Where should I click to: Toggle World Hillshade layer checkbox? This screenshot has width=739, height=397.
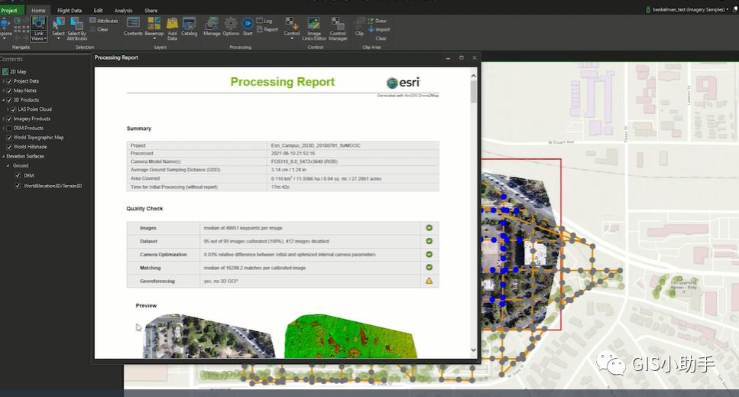[9, 147]
